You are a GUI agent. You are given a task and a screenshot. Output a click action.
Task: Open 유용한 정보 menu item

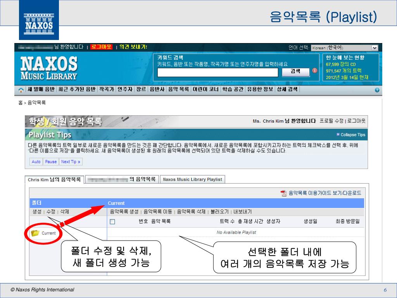(x=260, y=89)
